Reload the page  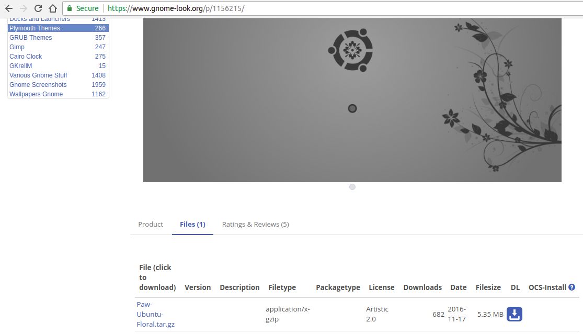click(x=38, y=8)
